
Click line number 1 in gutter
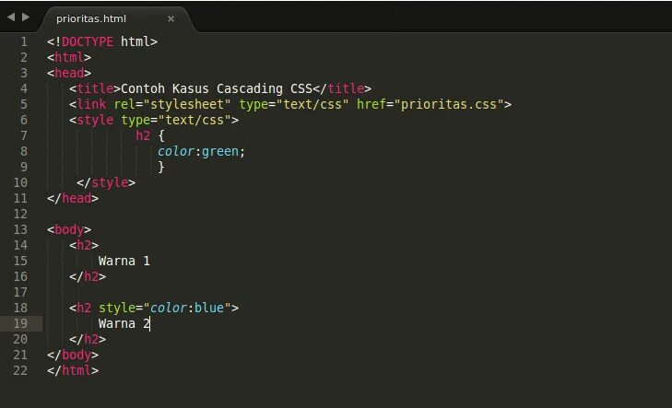point(24,42)
